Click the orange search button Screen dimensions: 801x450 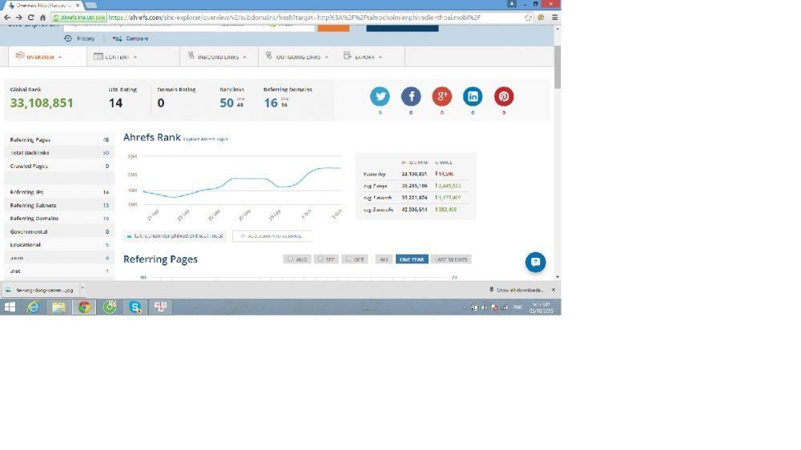point(333,27)
